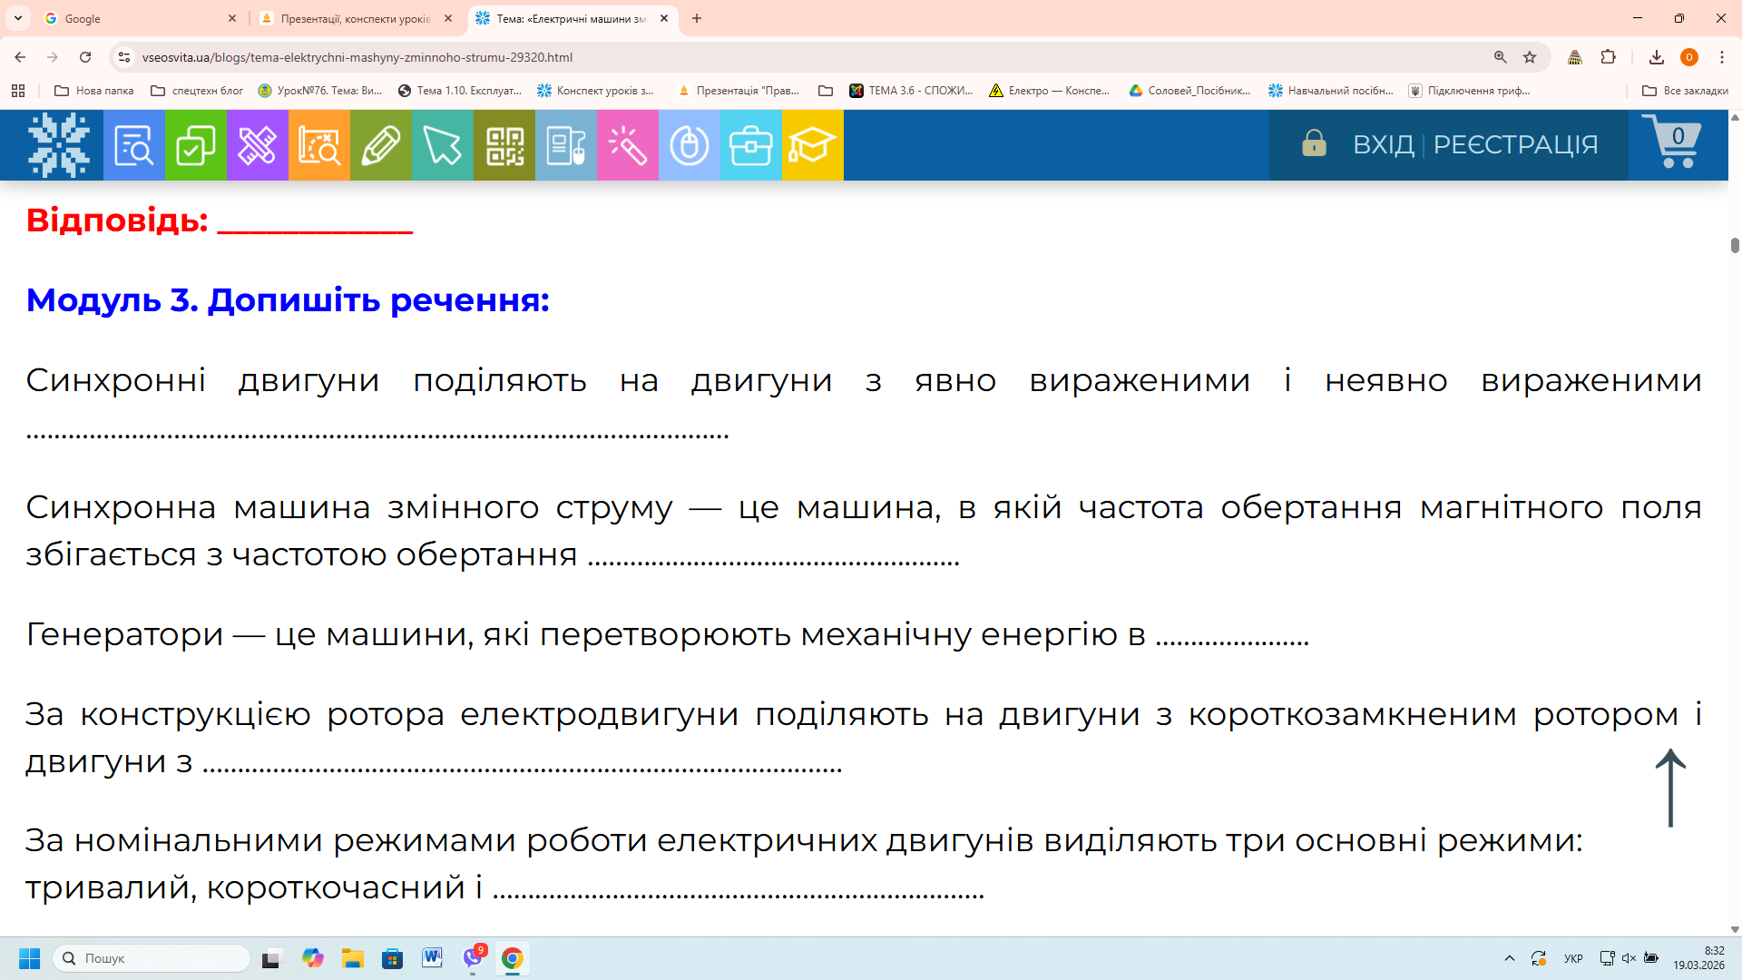Click the briefcase icon in site toolbar
Viewport: 1742px width, 980px height.
coord(750,145)
